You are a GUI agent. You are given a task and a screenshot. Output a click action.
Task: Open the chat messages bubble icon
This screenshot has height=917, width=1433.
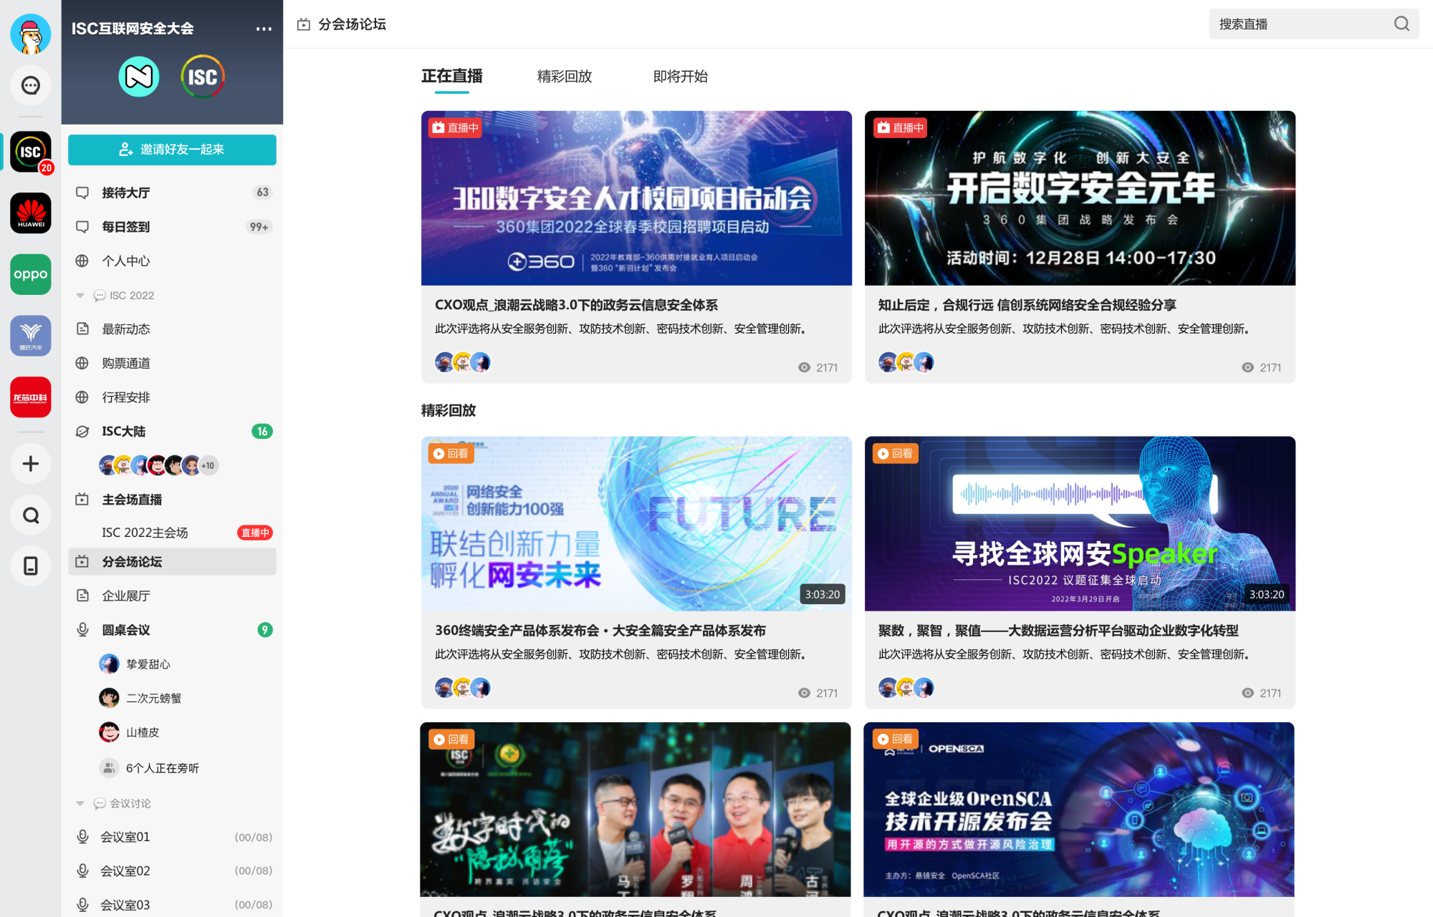coord(30,86)
